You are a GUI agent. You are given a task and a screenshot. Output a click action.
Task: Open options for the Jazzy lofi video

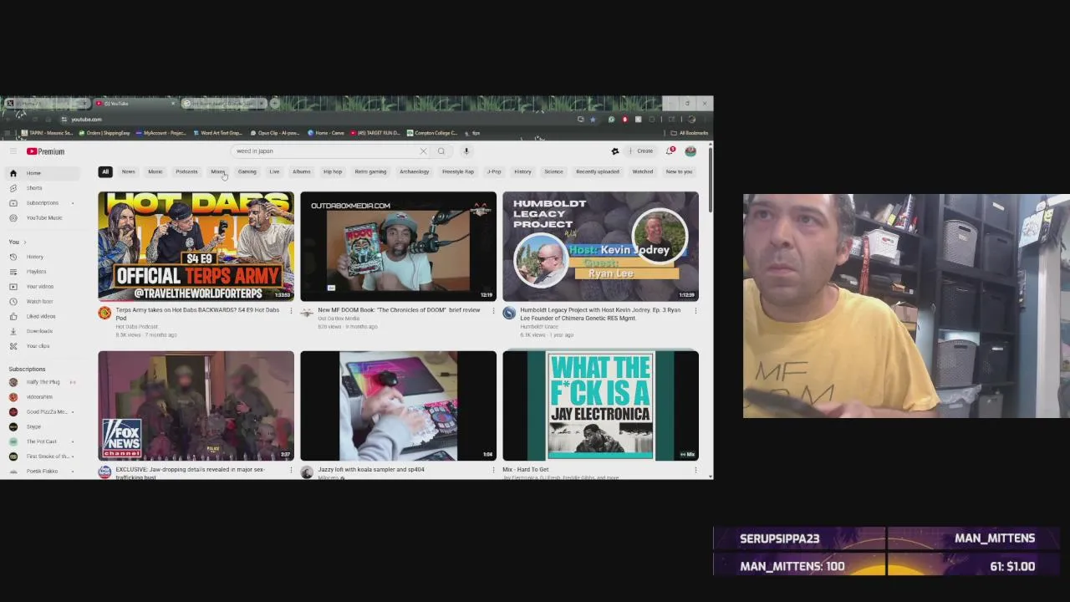tap(493, 471)
